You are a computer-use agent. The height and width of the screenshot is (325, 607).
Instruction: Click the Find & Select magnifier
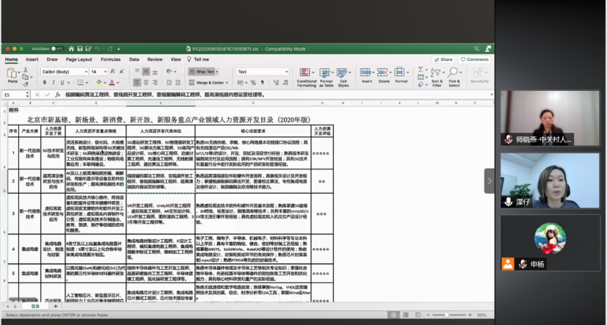pyautogui.click(x=454, y=78)
